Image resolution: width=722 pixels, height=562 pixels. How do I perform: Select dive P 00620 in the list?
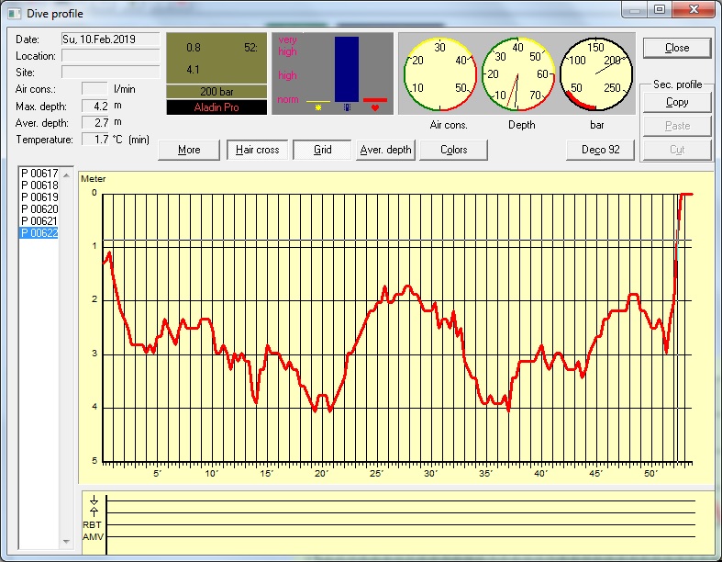(39, 209)
